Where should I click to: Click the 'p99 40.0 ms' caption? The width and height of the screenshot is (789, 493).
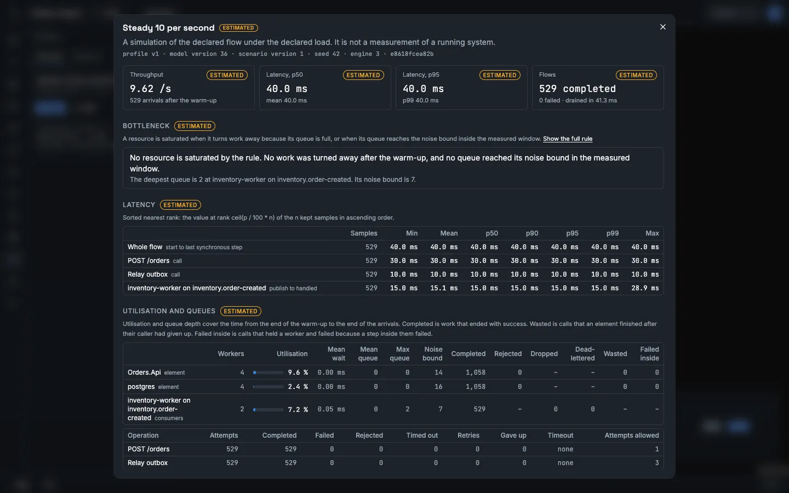[x=421, y=101]
